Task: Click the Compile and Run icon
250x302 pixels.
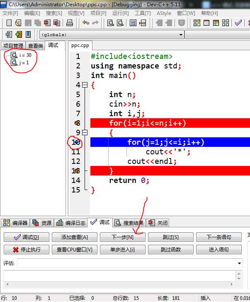Action: (x=216, y=23)
